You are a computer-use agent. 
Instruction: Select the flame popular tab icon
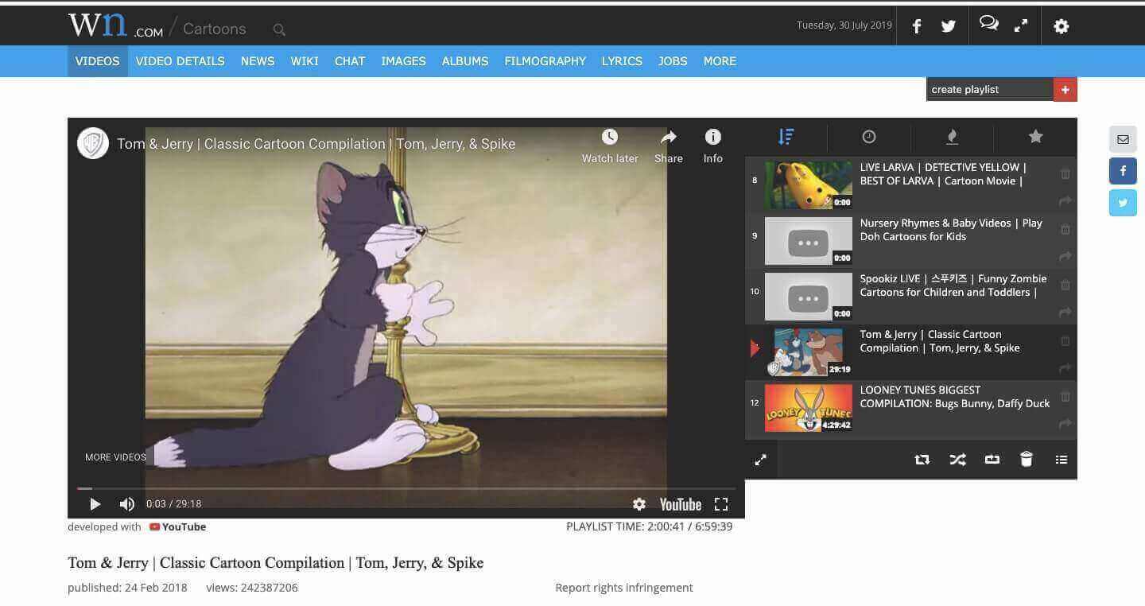[952, 137]
